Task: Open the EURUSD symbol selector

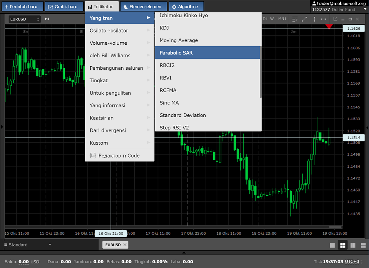Action: tap(25, 19)
